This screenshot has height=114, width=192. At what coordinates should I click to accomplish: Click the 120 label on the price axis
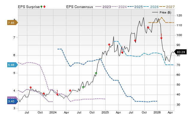(x=179, y=16)
